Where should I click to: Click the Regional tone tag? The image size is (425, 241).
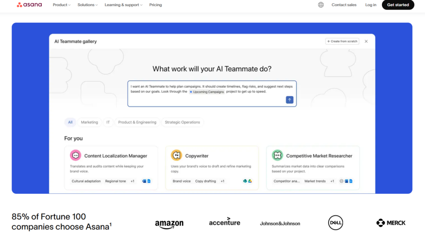click(115, 181)
